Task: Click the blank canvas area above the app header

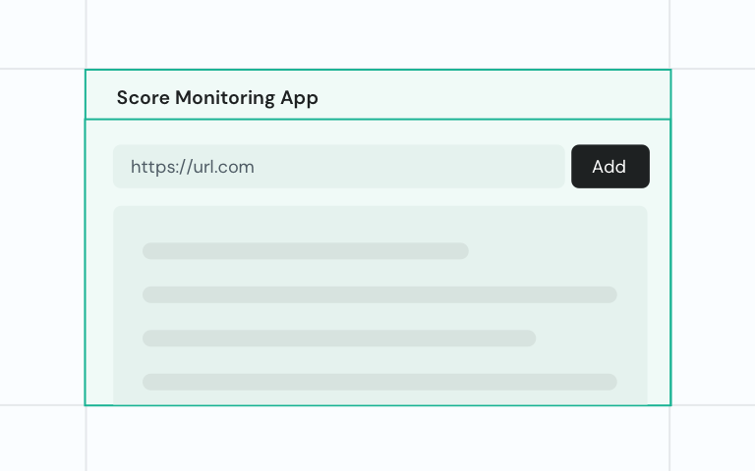Action: tap(377, 34)
